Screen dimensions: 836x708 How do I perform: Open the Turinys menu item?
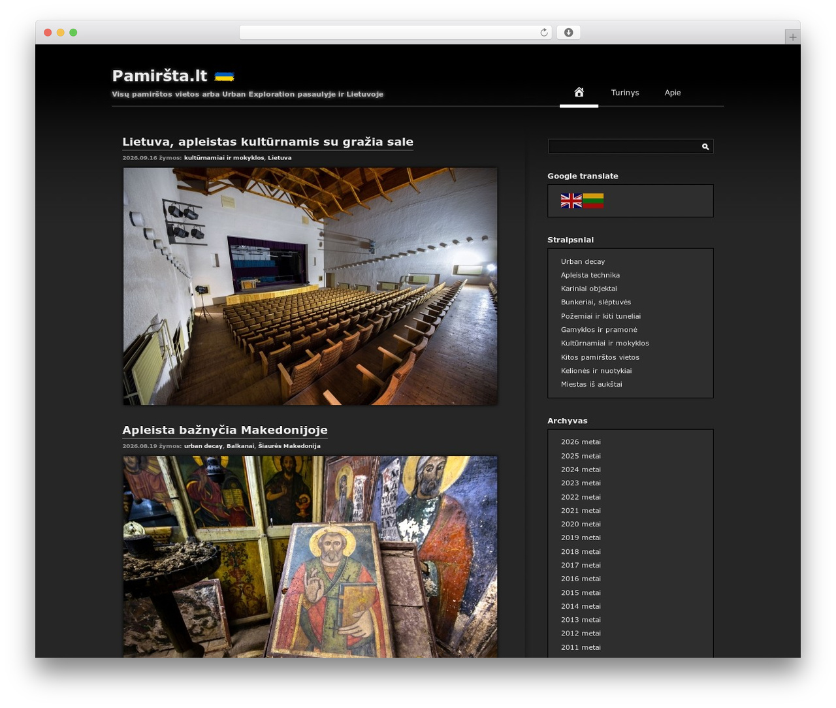click(625, 93)
